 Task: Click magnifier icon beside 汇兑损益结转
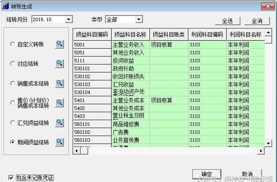click(60, 122)
